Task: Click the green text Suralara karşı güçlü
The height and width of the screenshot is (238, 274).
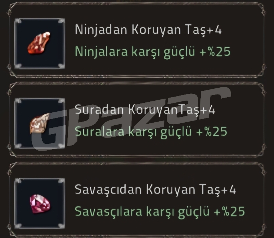Action: (133, 132)
